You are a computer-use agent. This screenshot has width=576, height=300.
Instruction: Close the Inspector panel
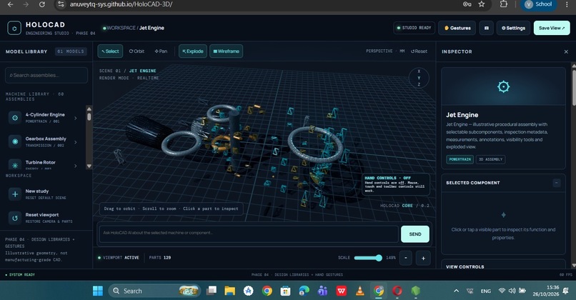[x=566, y=51]
